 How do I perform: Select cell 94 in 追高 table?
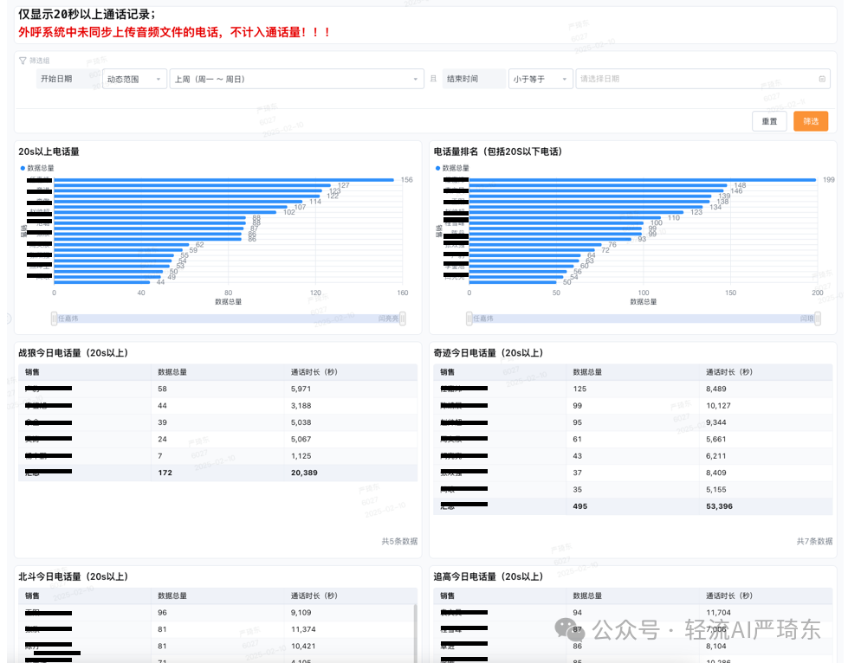[x=578, y=612]
